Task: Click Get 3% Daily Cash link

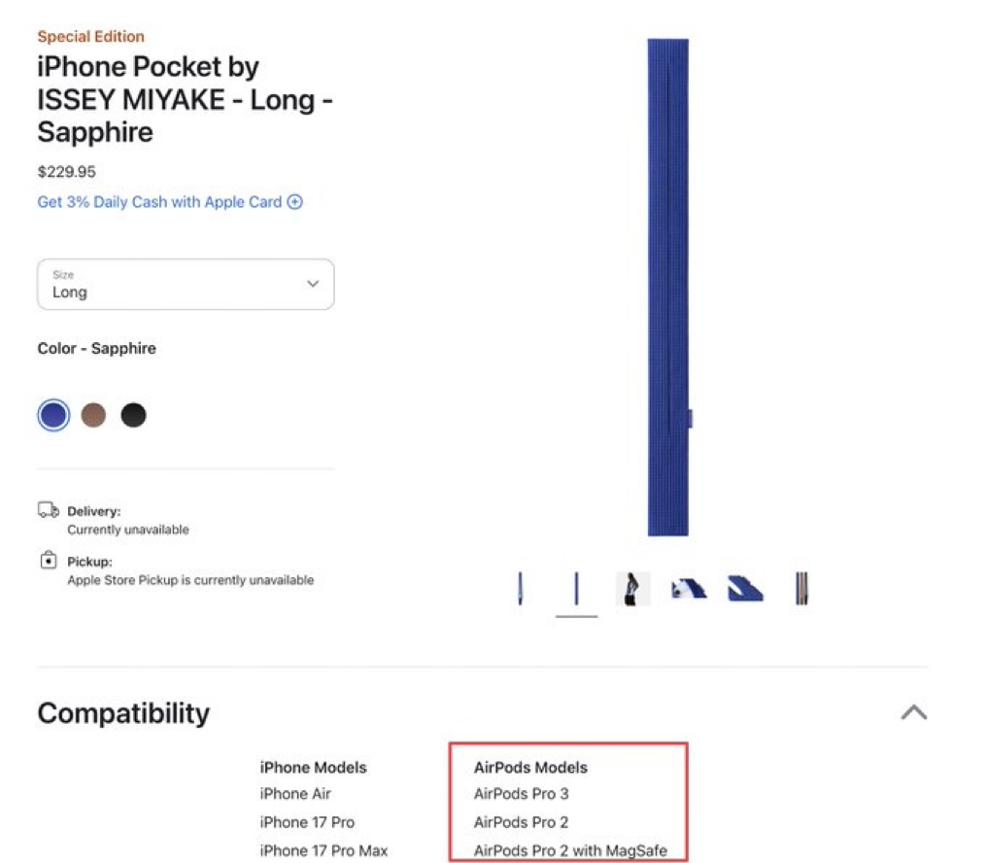Action: coord(159,202)
